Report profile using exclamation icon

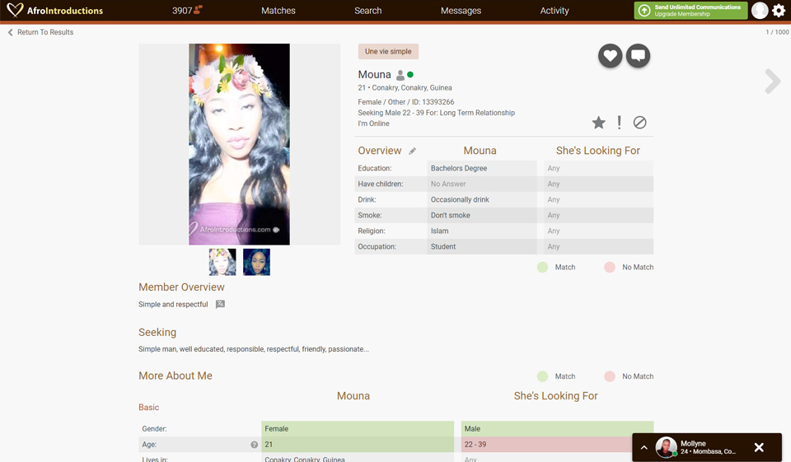619,123
